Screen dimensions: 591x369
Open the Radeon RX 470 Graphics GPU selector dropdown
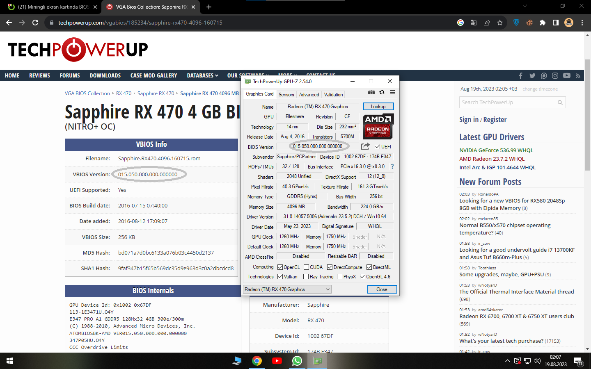coord(287,289)
